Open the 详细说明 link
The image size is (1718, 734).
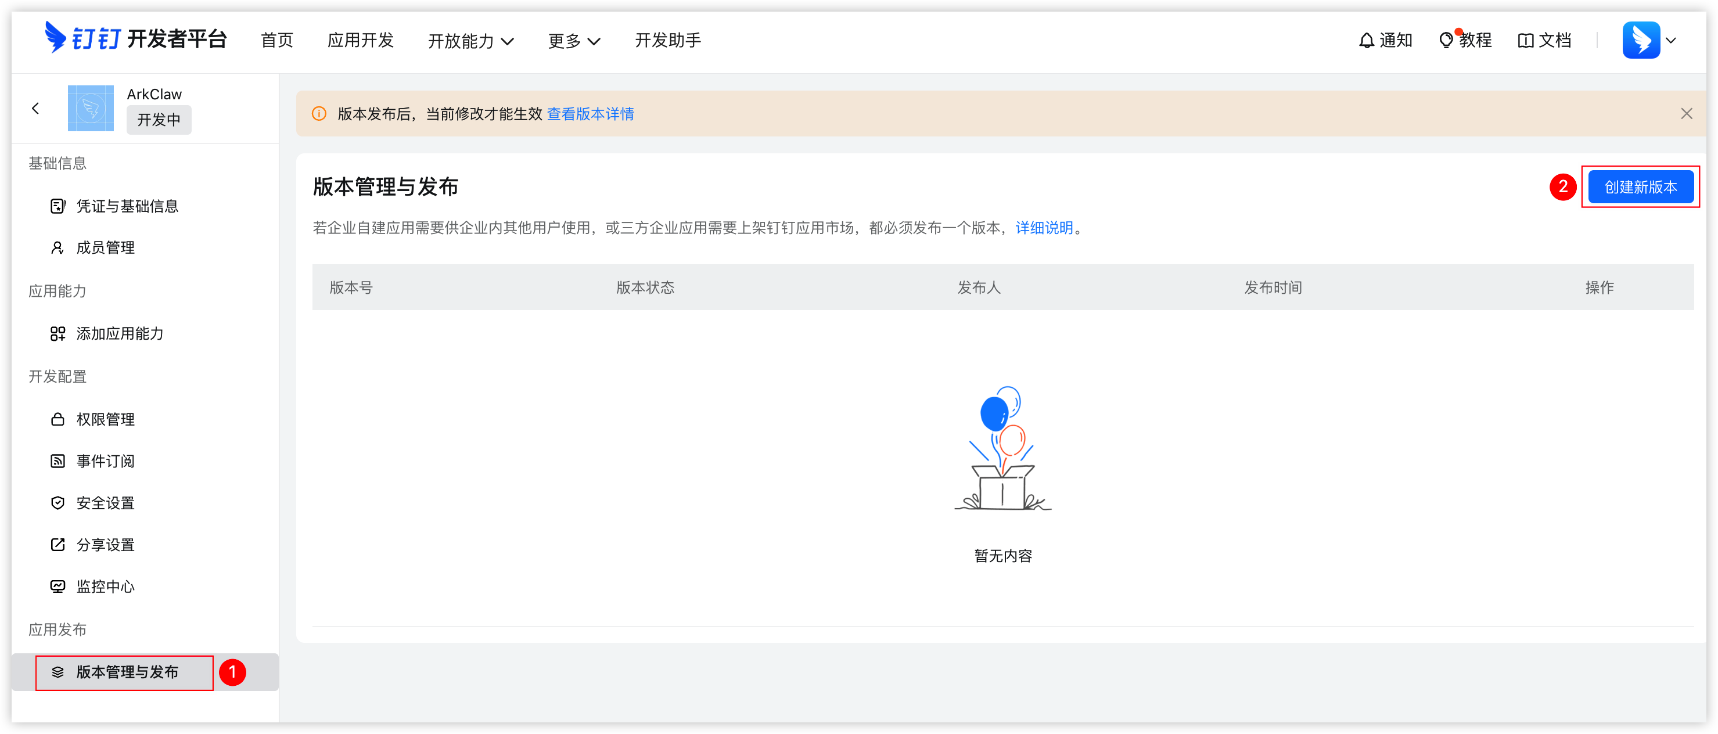(x=1044, y=228)
